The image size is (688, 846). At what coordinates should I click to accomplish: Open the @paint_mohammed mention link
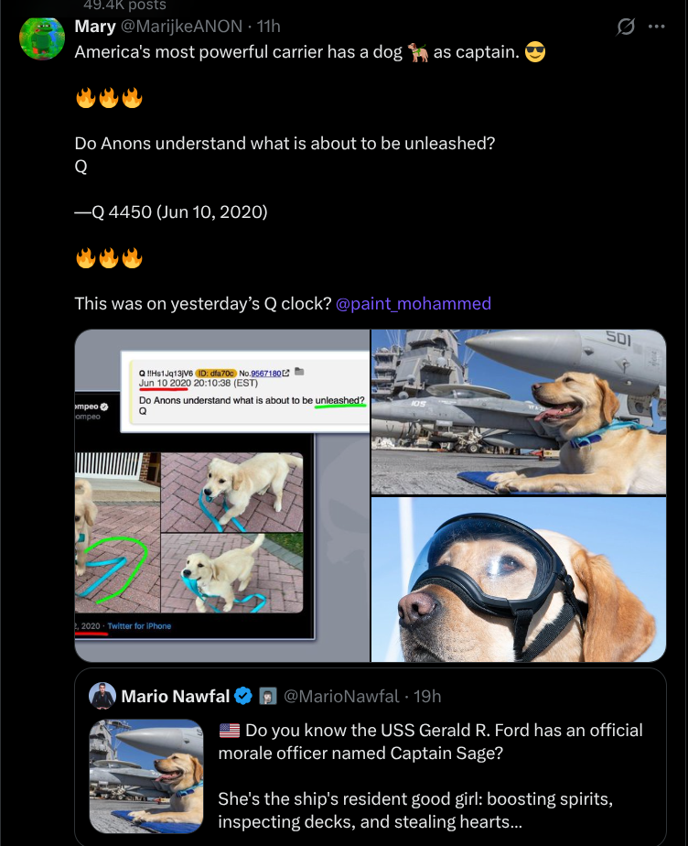(x=413, y=304)
